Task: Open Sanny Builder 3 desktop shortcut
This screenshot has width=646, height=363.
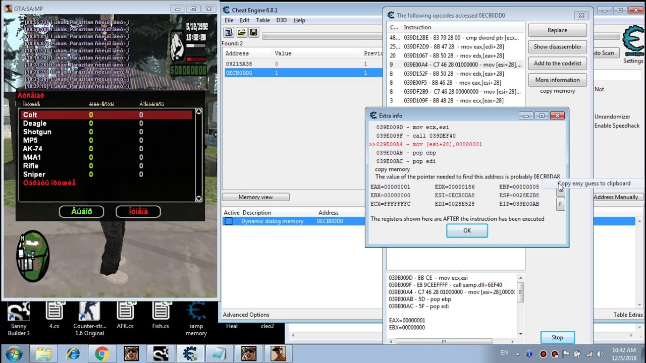Action: coord(19,319)
